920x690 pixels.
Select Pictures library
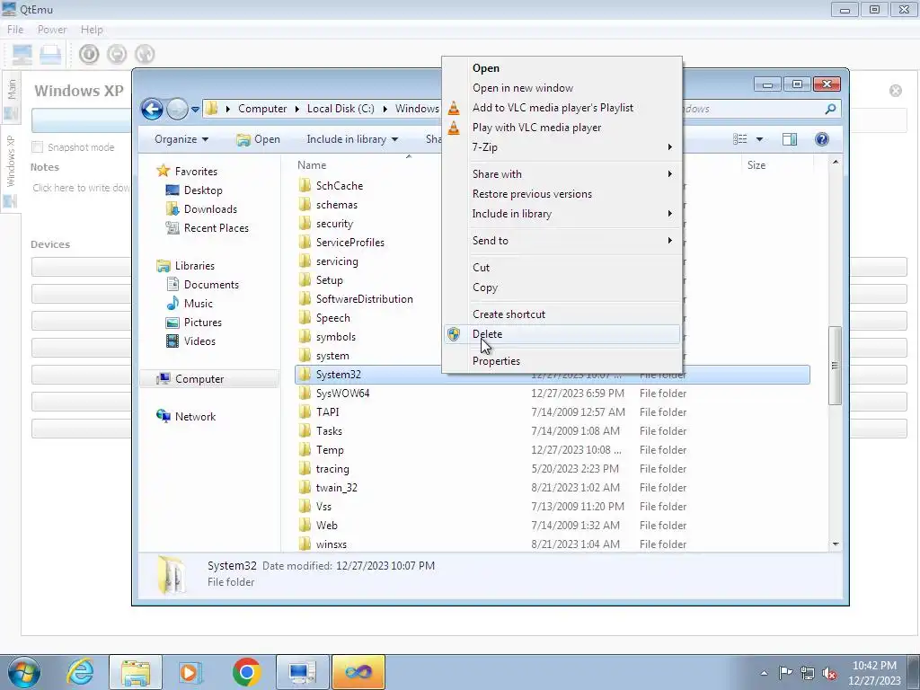(202, 323)
